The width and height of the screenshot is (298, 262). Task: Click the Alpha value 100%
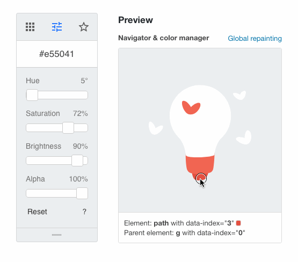coord(78,179)
